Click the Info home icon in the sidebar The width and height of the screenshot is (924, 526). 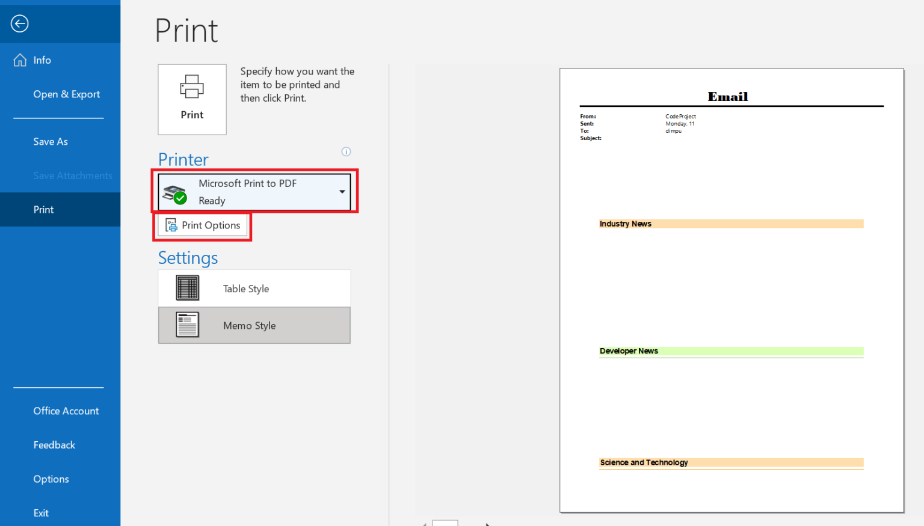(x=20, y=60)
